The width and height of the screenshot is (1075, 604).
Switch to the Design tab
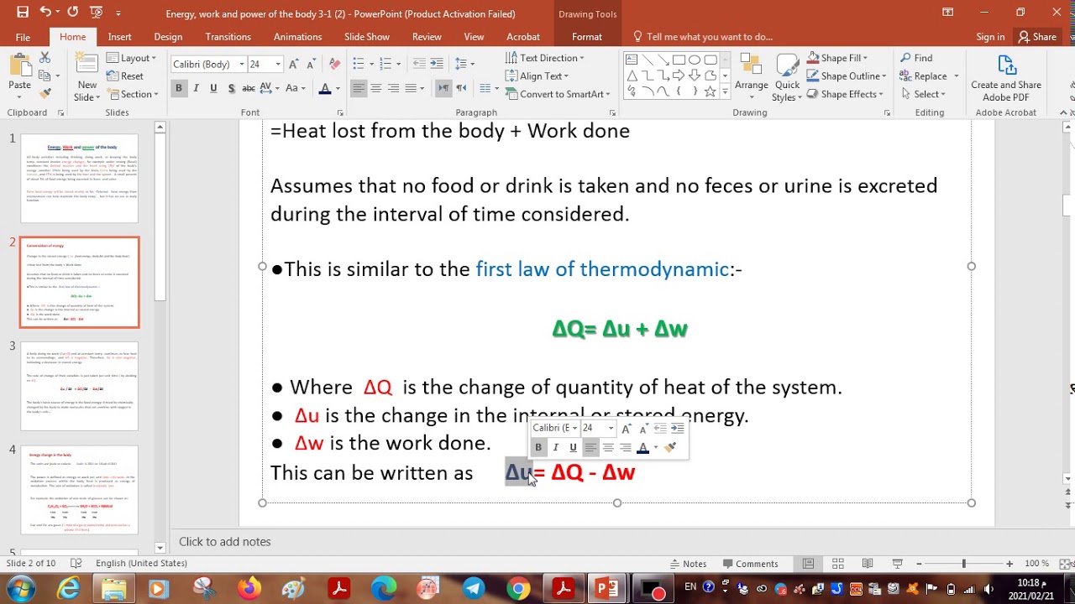tap(168, 37)
